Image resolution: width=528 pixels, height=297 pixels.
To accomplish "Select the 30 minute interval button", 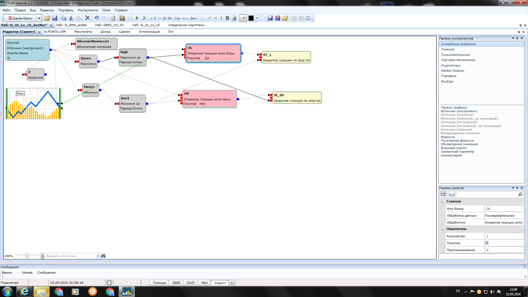I will pyautogui.click(x=164, y=18).
